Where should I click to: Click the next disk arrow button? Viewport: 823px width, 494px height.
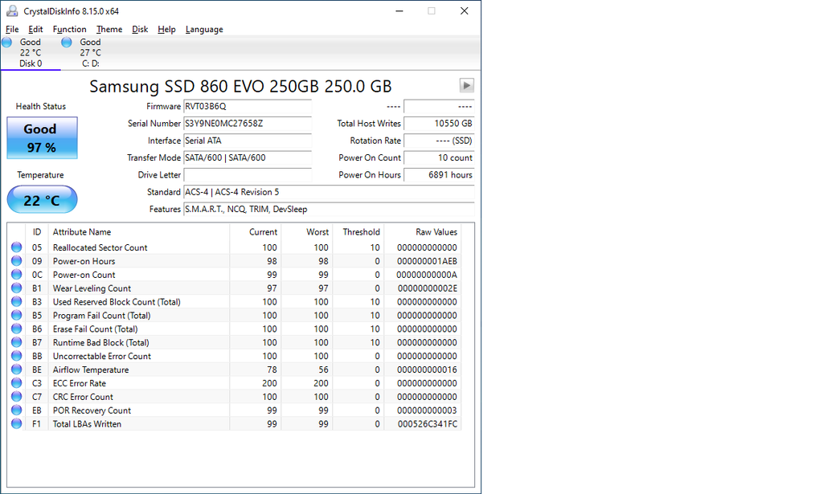tap(467, 85)
